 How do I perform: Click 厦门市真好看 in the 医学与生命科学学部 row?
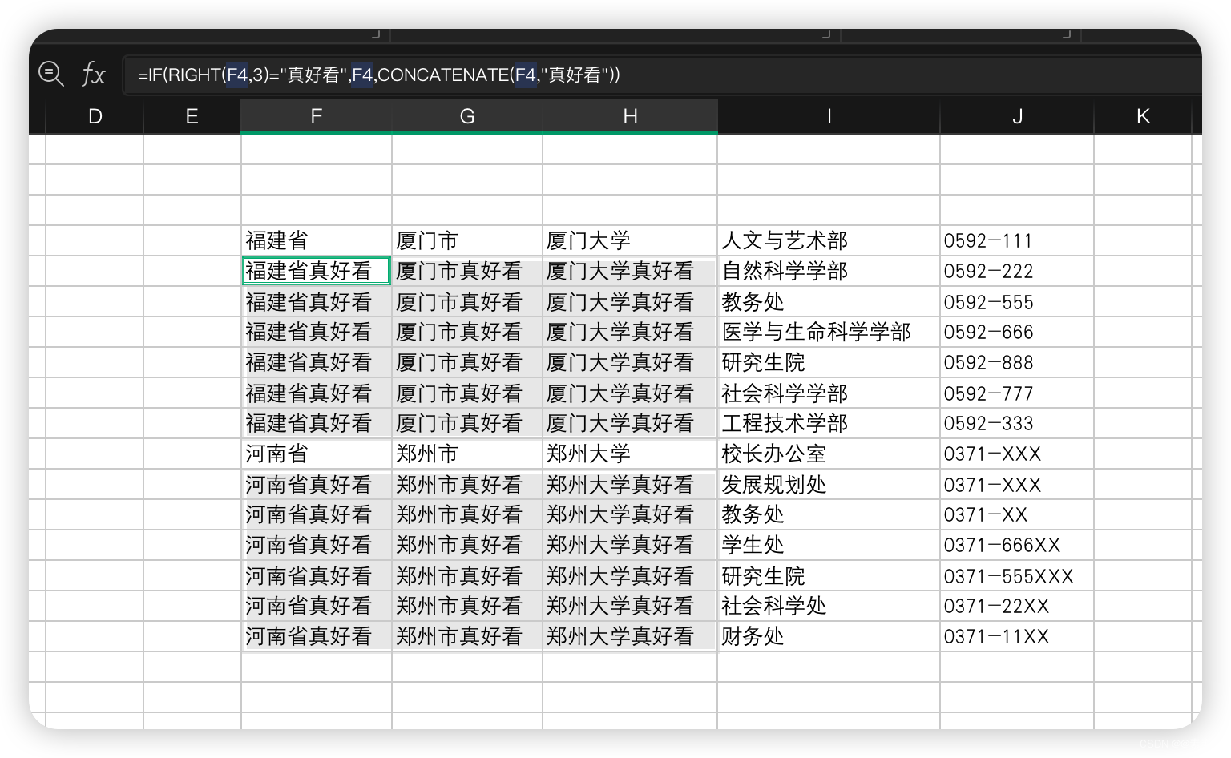pyautogui.click(x=467, y=332)
